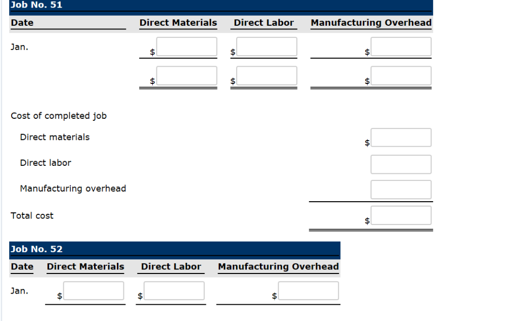Click the first Direct Materials input for Job 51
This screenshot has width=518, height=321.
pos(186,46)
